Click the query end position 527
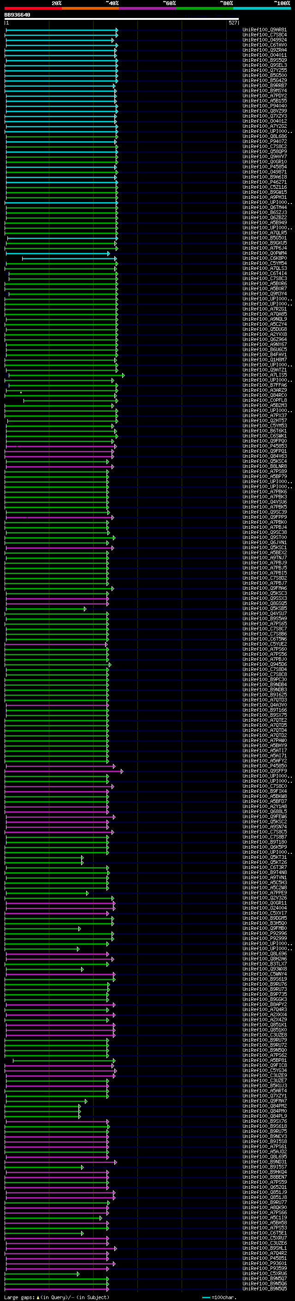Viewport: 295px width, 1301px height. (232, 23)
